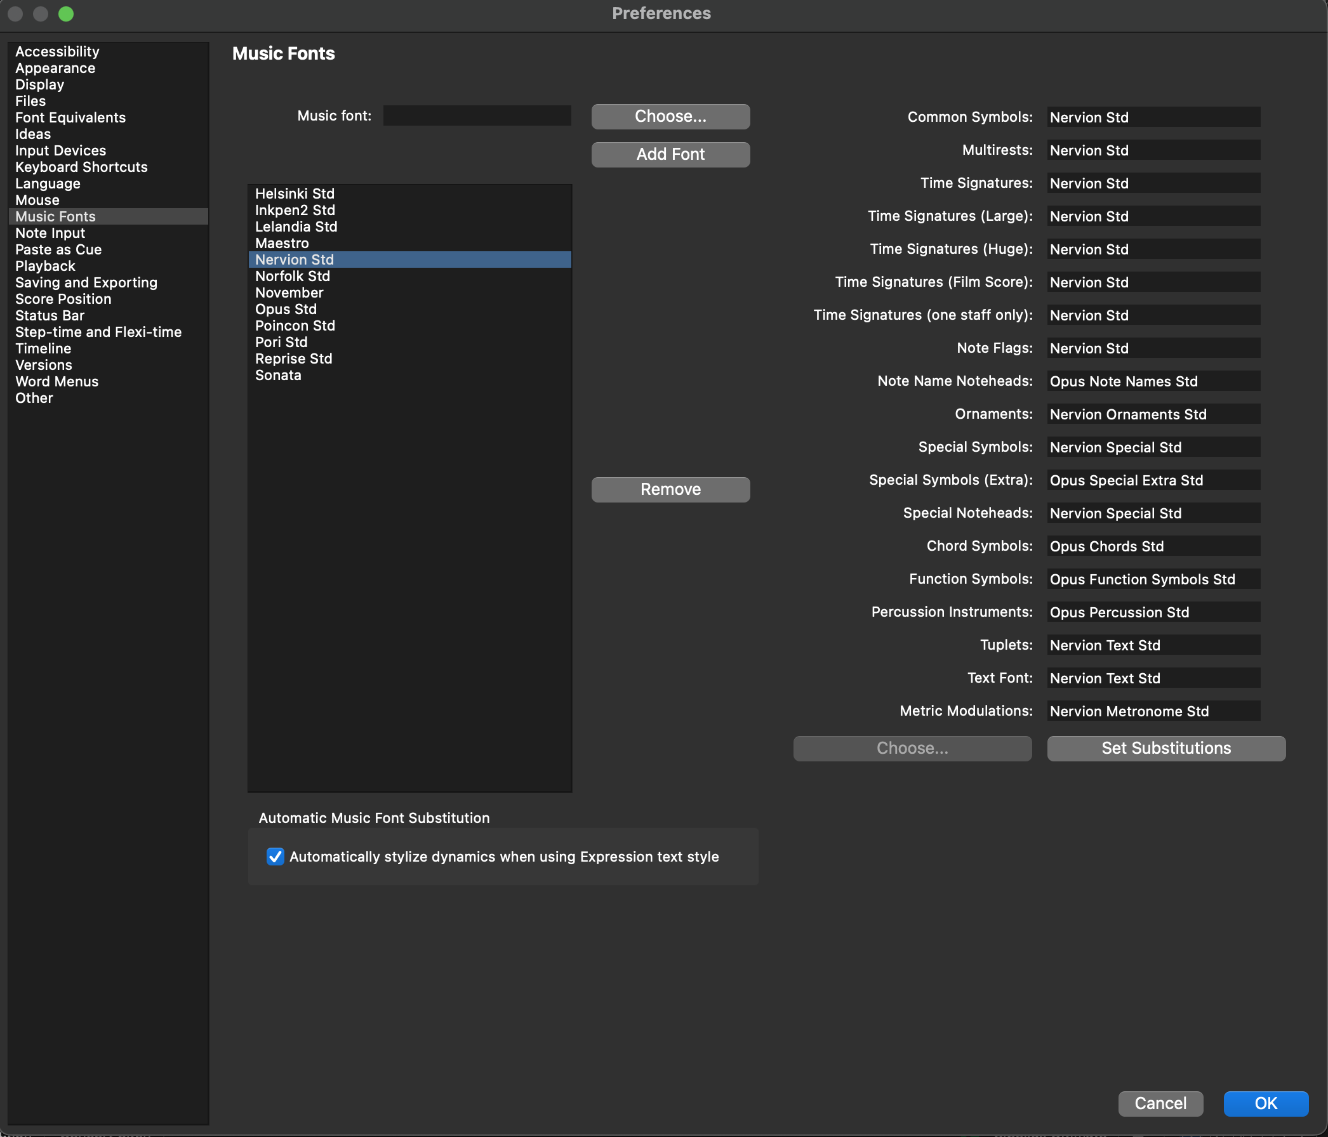Click Percussion Instruments field Opus Percussion Std

[1153, 612]
